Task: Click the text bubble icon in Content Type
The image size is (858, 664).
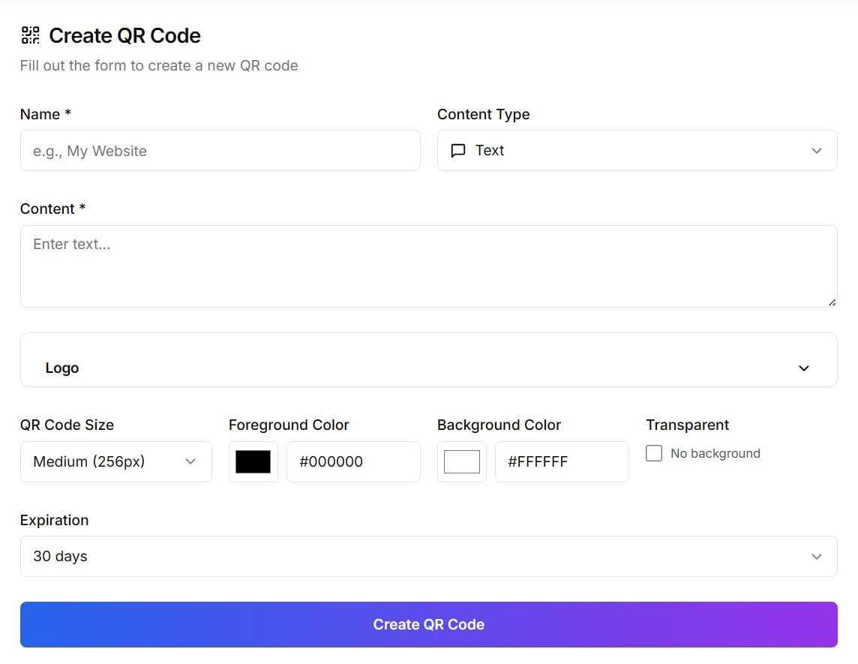Action: 458,151
